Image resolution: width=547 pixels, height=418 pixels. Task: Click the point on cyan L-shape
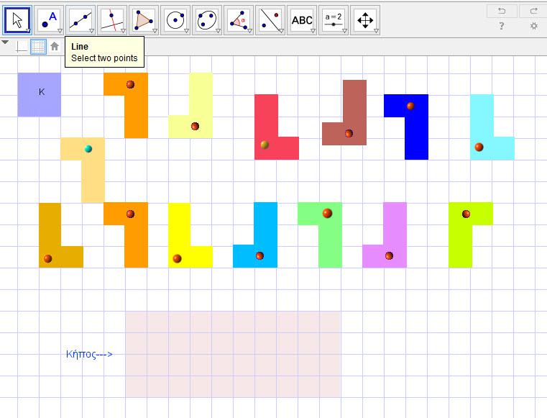[x=479, y=147]
